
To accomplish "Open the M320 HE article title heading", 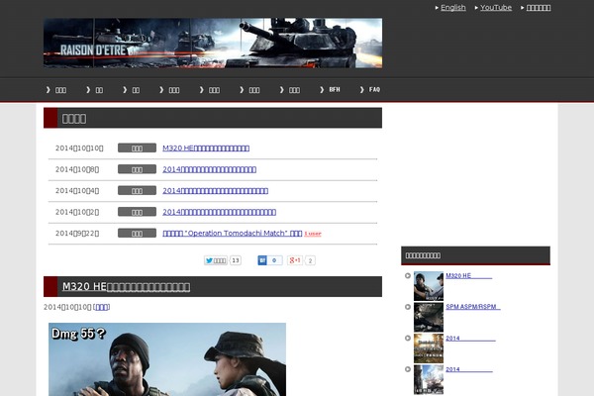I will (x=126, y=286).
